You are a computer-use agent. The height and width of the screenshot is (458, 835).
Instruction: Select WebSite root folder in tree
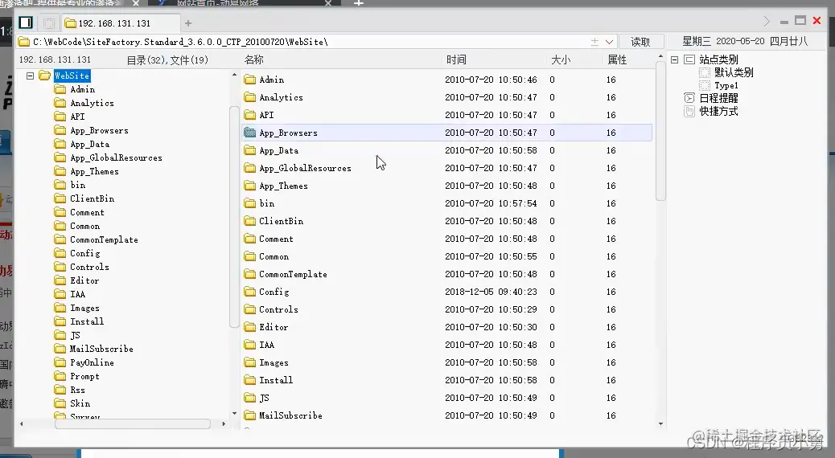(x=72, y=76)
